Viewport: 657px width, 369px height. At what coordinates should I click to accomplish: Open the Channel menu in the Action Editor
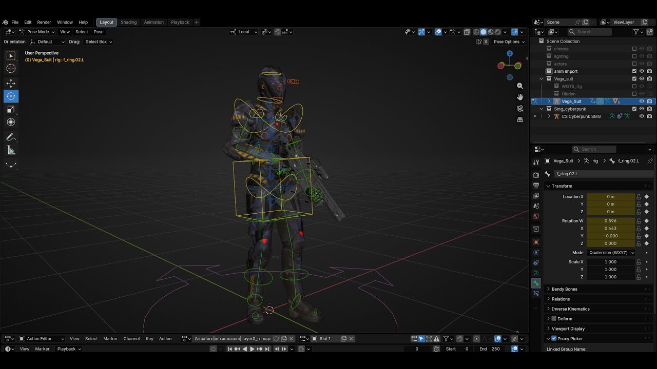point(131,339)
